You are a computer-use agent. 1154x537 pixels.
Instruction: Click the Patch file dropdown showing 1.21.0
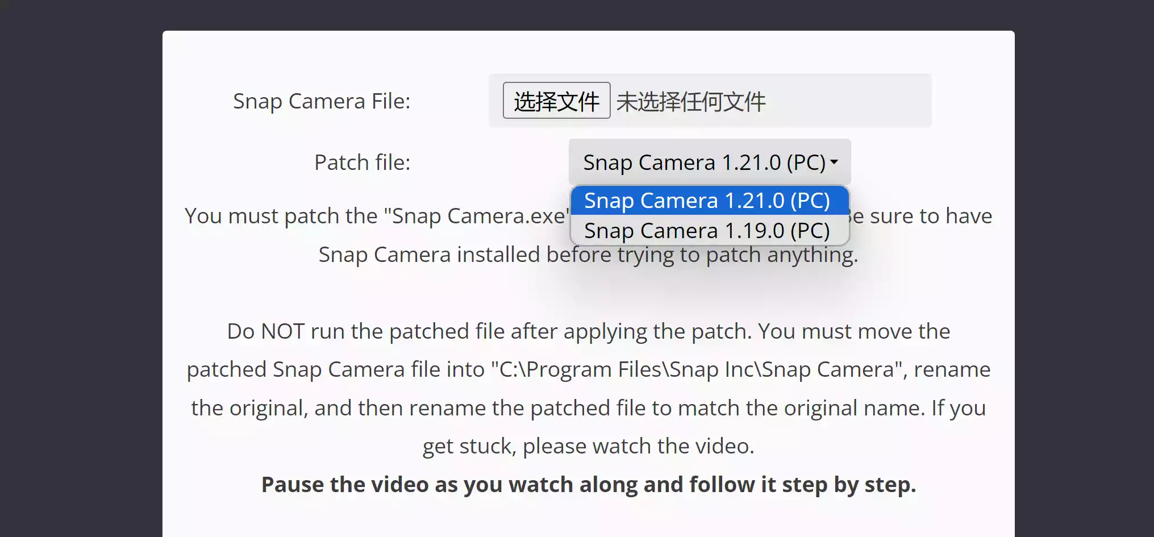(x=703, y=163)
